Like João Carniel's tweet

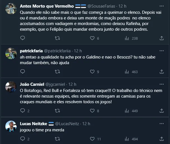[x=92, y=111]
